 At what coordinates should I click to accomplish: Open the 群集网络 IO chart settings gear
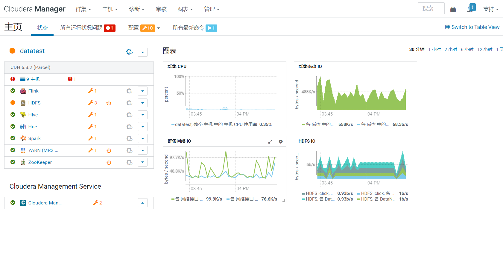point(281,142)
